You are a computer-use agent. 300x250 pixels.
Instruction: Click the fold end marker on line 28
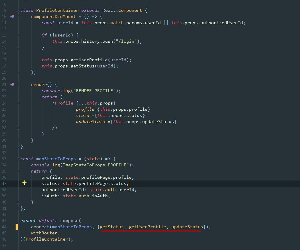point(18,128)
